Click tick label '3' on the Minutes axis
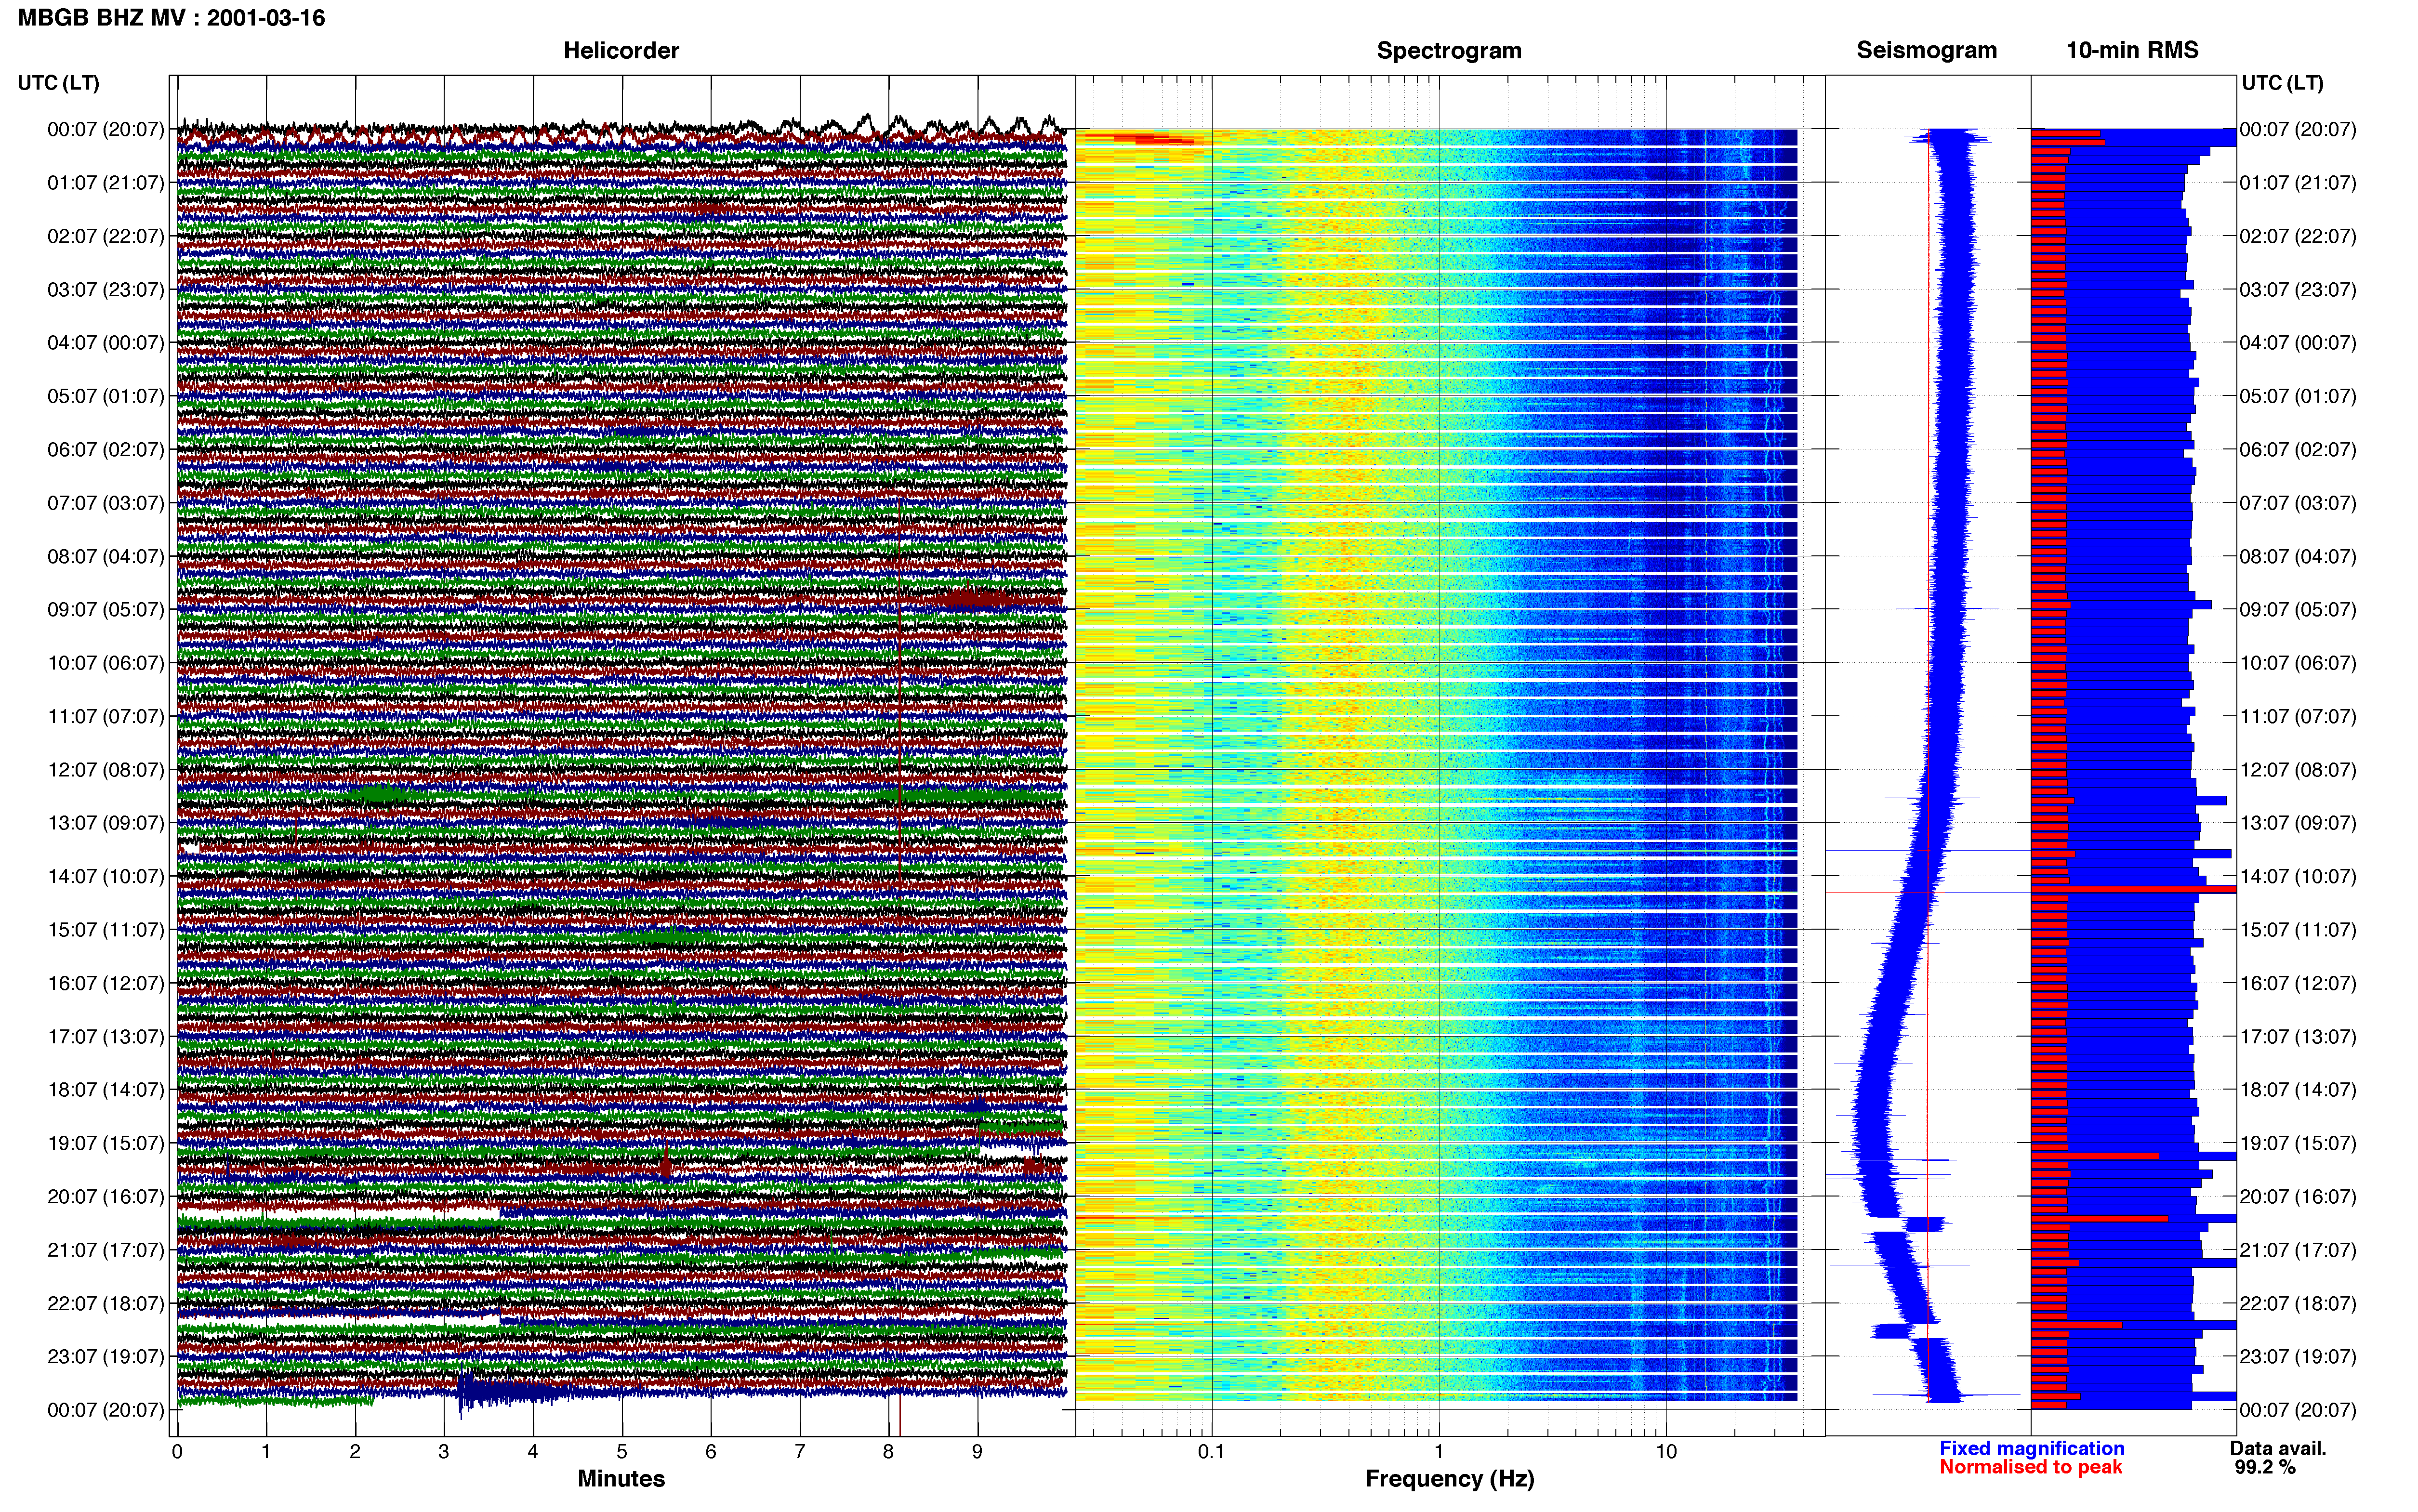This screenshot has width=2418, height=1512. pyautogui.click(x=444, y=1452)
